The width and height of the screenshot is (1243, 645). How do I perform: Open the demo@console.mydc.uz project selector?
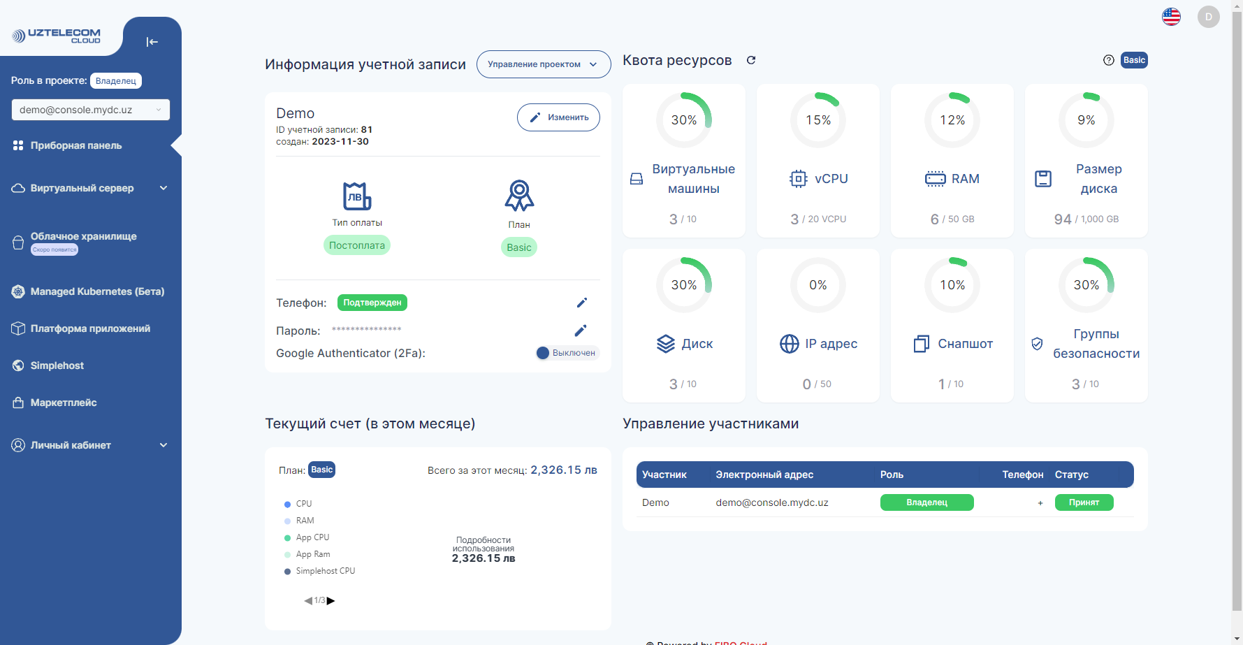[x=90, y=110]
